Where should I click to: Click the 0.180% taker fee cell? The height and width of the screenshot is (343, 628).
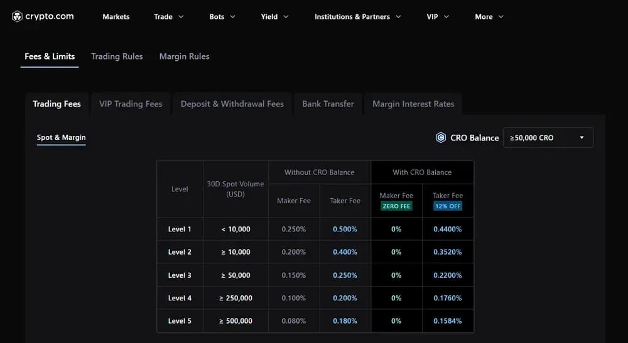345,320
